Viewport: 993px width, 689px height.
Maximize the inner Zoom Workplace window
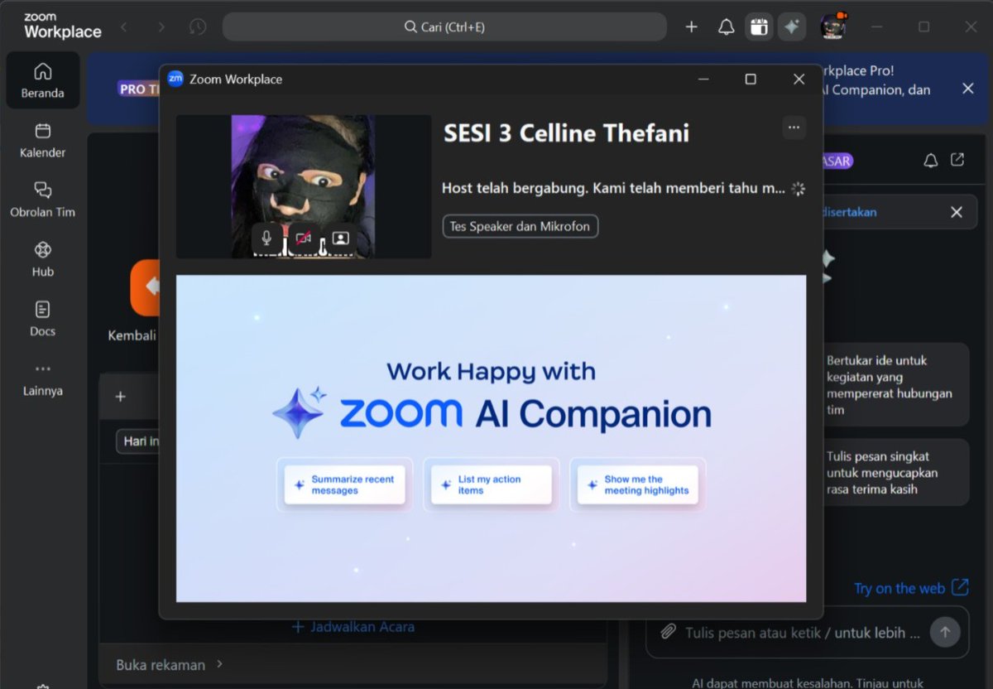click(x=751, y=79)
